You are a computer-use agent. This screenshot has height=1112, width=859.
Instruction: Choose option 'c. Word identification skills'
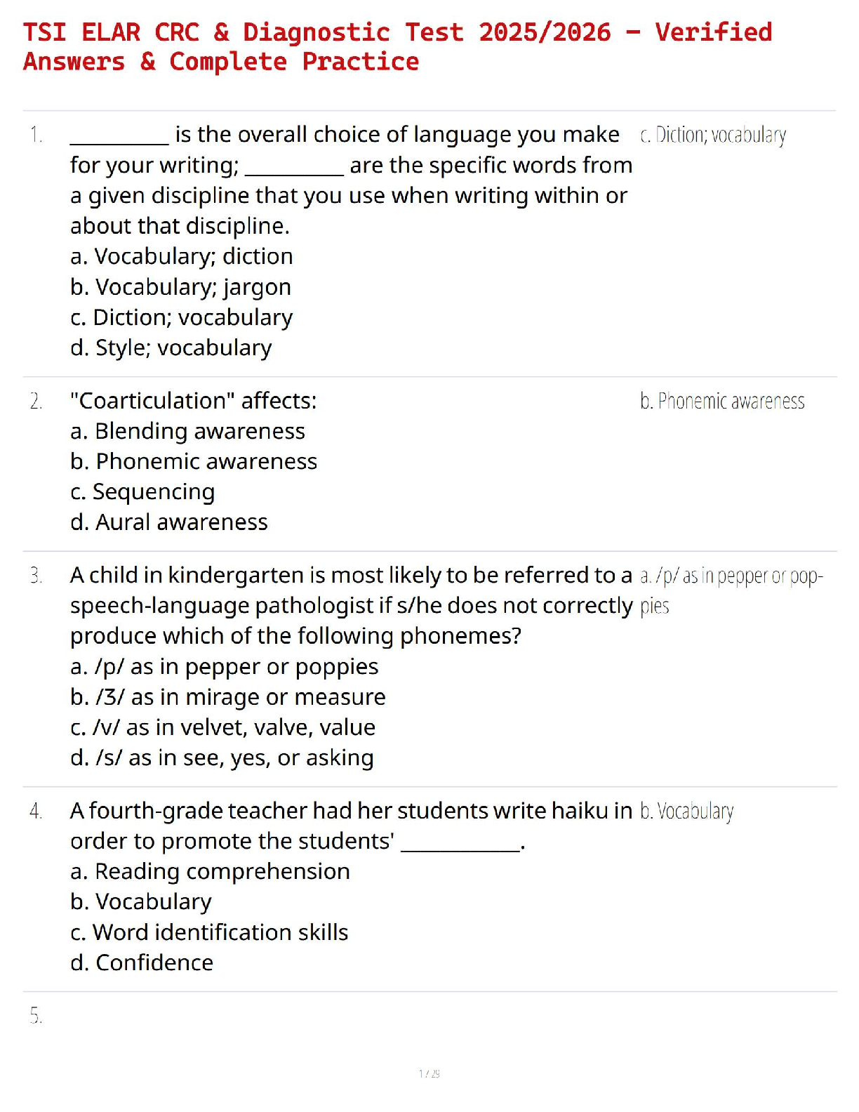coord(209,932)
